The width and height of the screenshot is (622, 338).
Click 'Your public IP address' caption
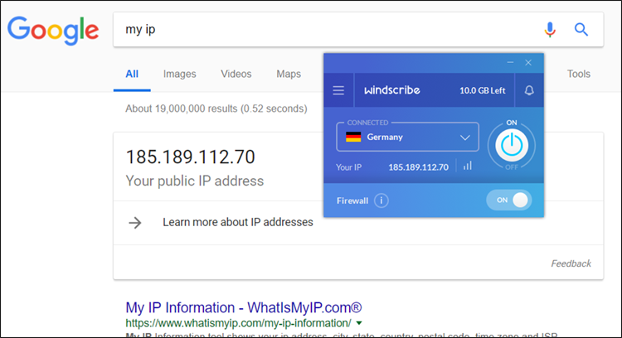click(195, 181)
